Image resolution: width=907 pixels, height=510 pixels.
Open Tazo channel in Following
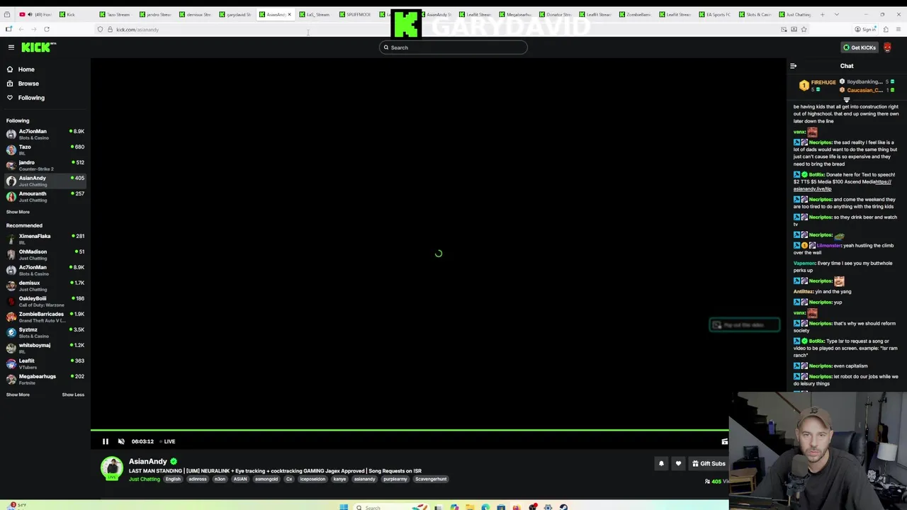[x=45, y=149]
